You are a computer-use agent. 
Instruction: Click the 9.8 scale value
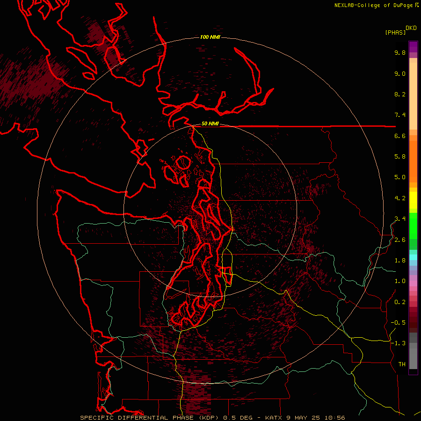pos(400,52)
